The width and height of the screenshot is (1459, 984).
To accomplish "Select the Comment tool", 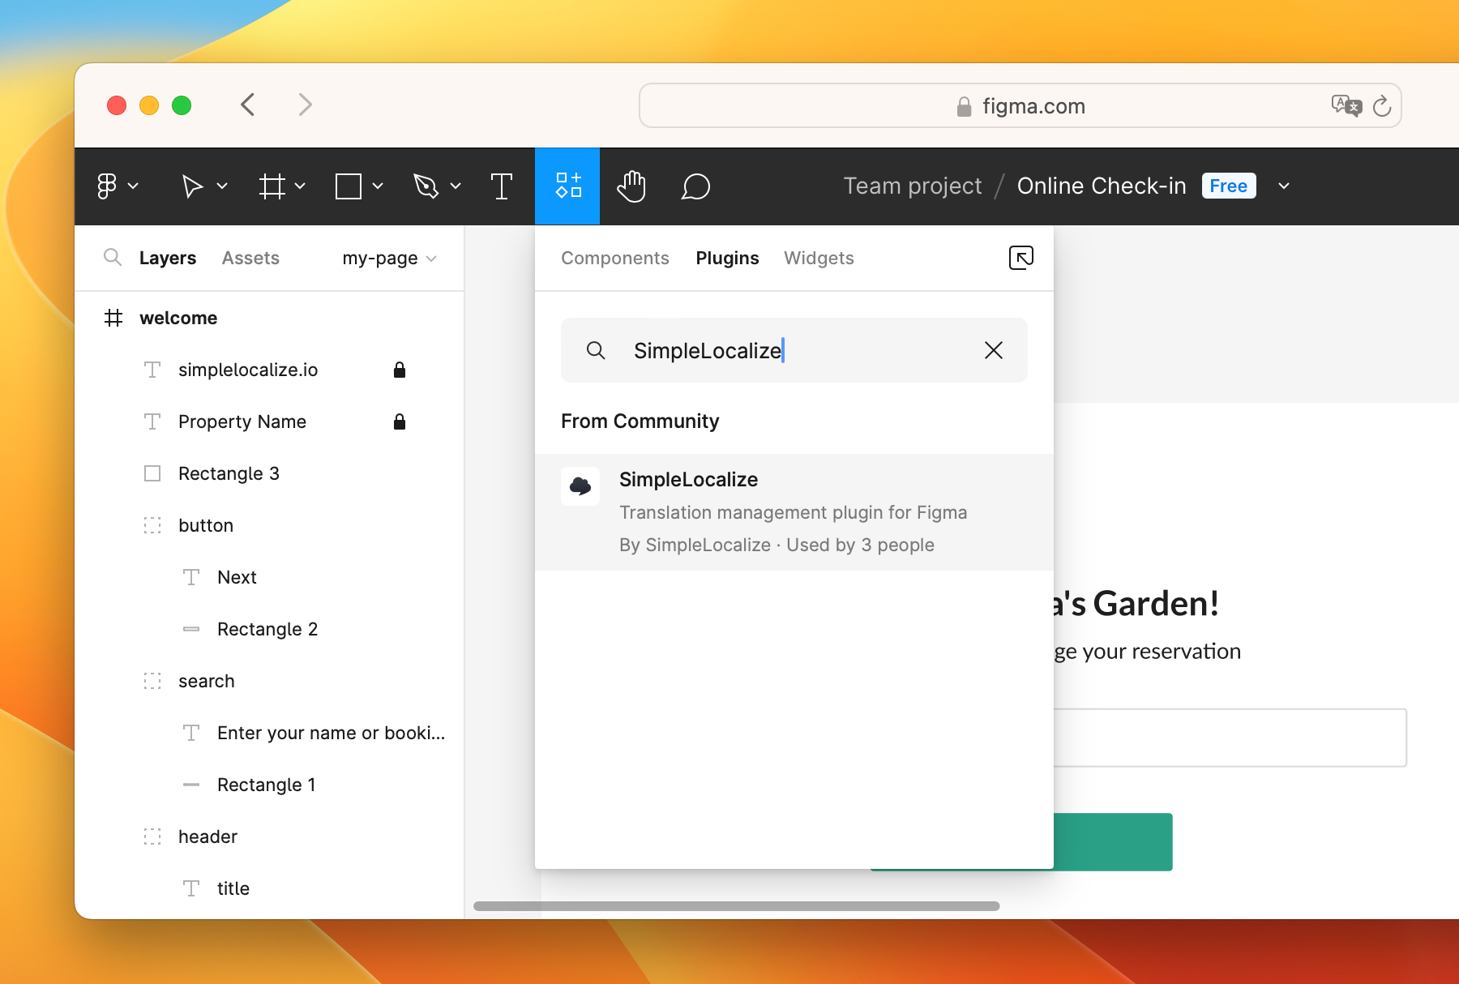I will coord(695,186).
